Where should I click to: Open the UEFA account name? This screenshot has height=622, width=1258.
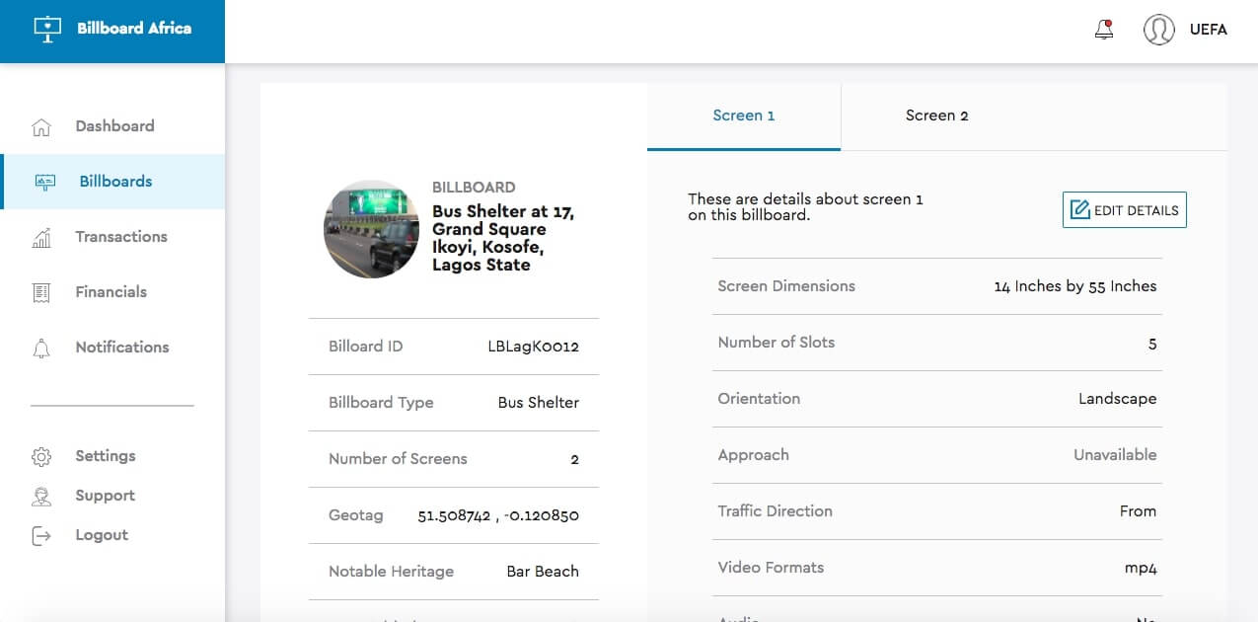point(1208,30)
